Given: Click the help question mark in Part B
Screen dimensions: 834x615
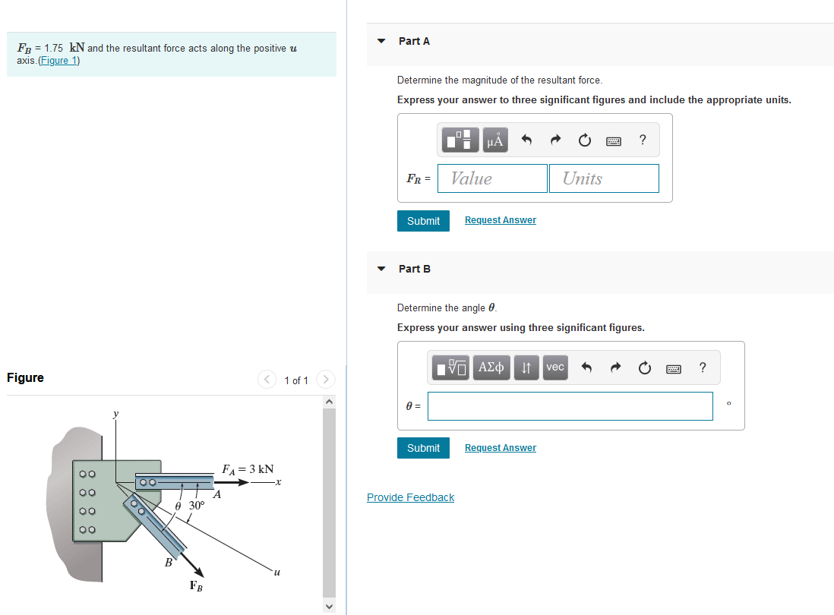Looking at the screenshot, I should pyautogui.click(x=703, y=367).
